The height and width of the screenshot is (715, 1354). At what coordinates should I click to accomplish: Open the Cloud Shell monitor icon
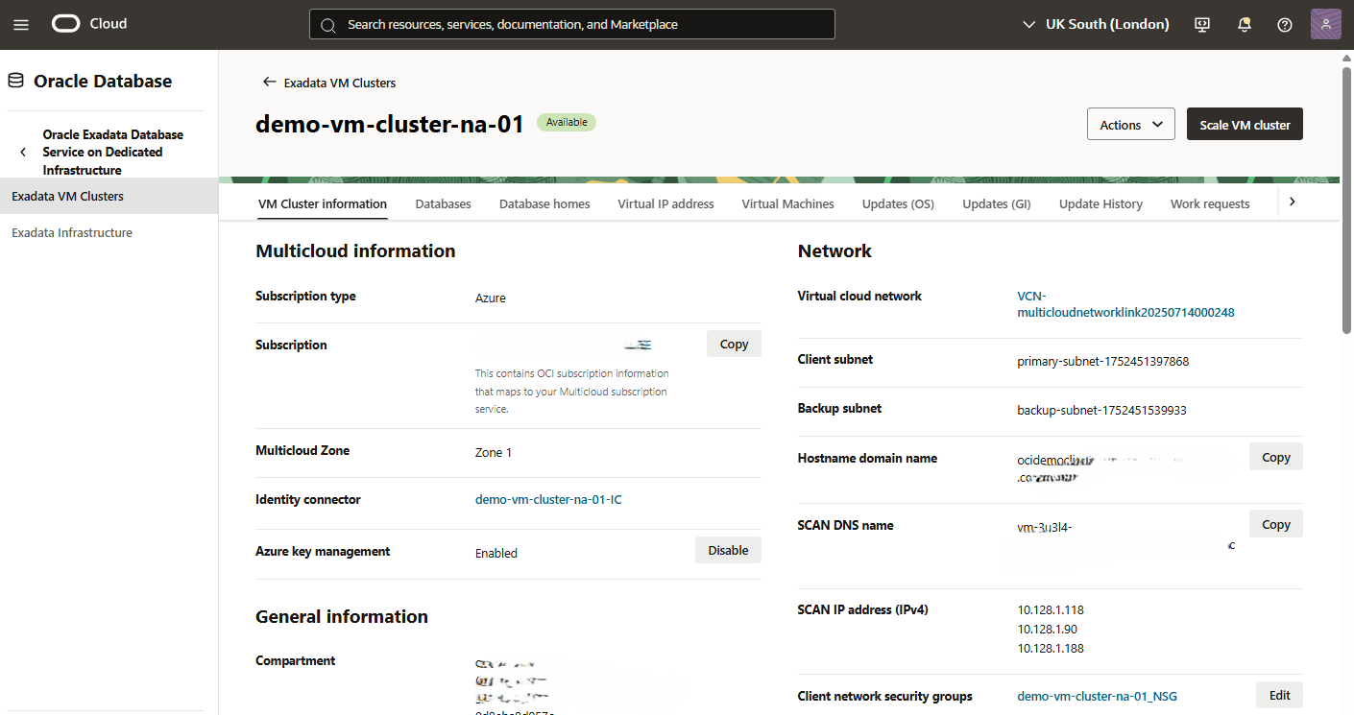tap(1201, 24)
